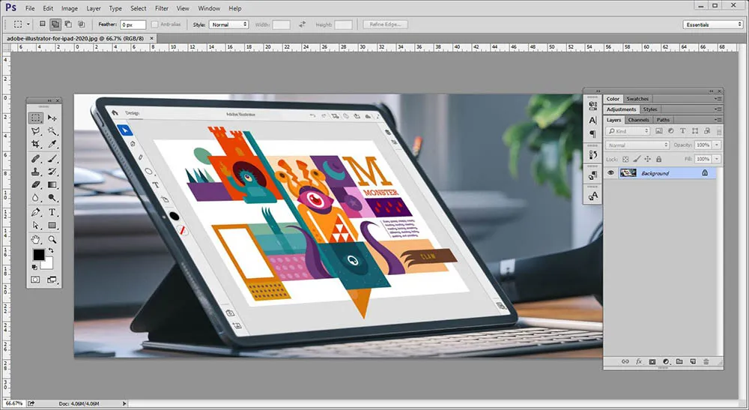Choose Add to selection mode
Viewport: 749px width, 410px height.
[55, 24]
